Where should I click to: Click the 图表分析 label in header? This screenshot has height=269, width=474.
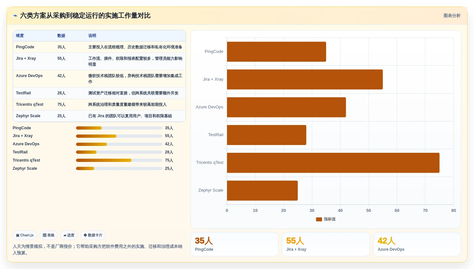[x=452, y=16]
